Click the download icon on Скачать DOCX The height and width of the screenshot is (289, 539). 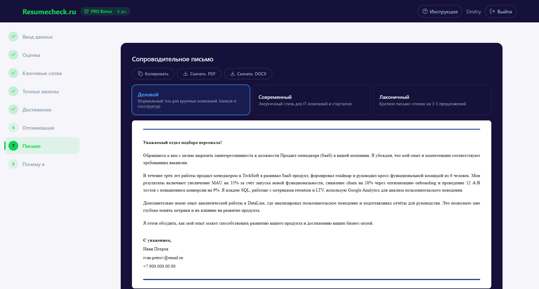tap(232, 74)
